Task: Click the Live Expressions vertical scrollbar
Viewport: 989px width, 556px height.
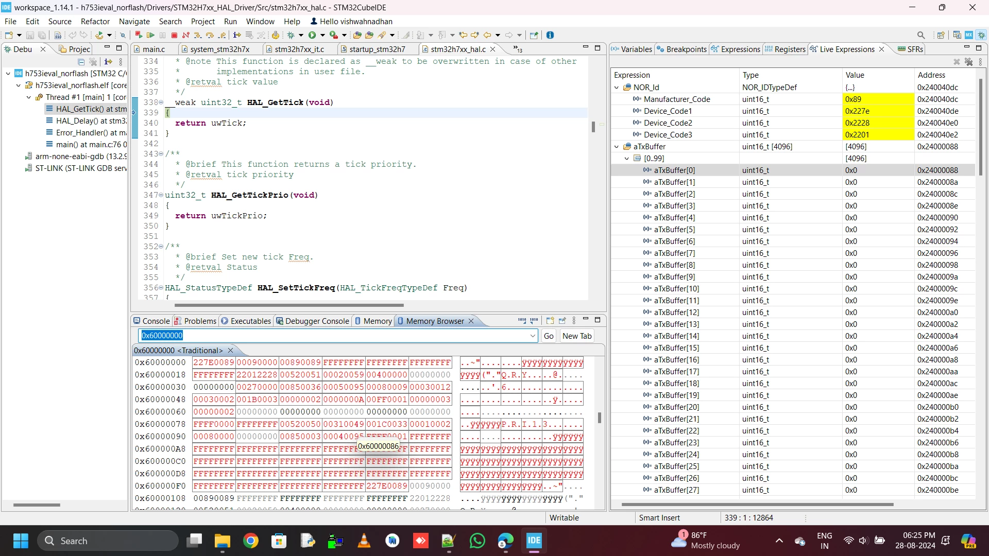Action: (981, 128)
